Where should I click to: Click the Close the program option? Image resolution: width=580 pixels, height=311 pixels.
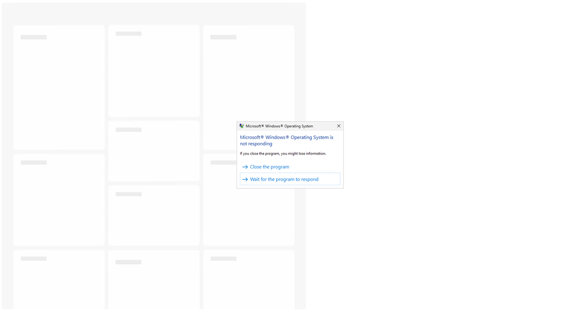click(x=290, y=167)
